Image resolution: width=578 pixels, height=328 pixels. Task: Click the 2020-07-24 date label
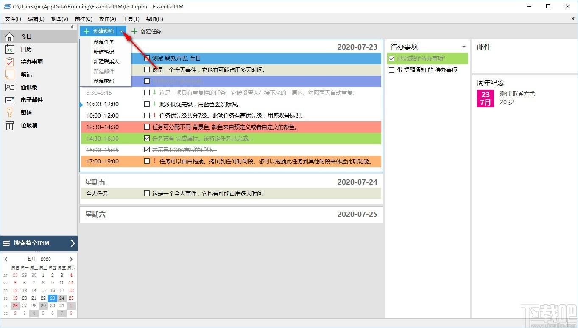tap(357, 182)
